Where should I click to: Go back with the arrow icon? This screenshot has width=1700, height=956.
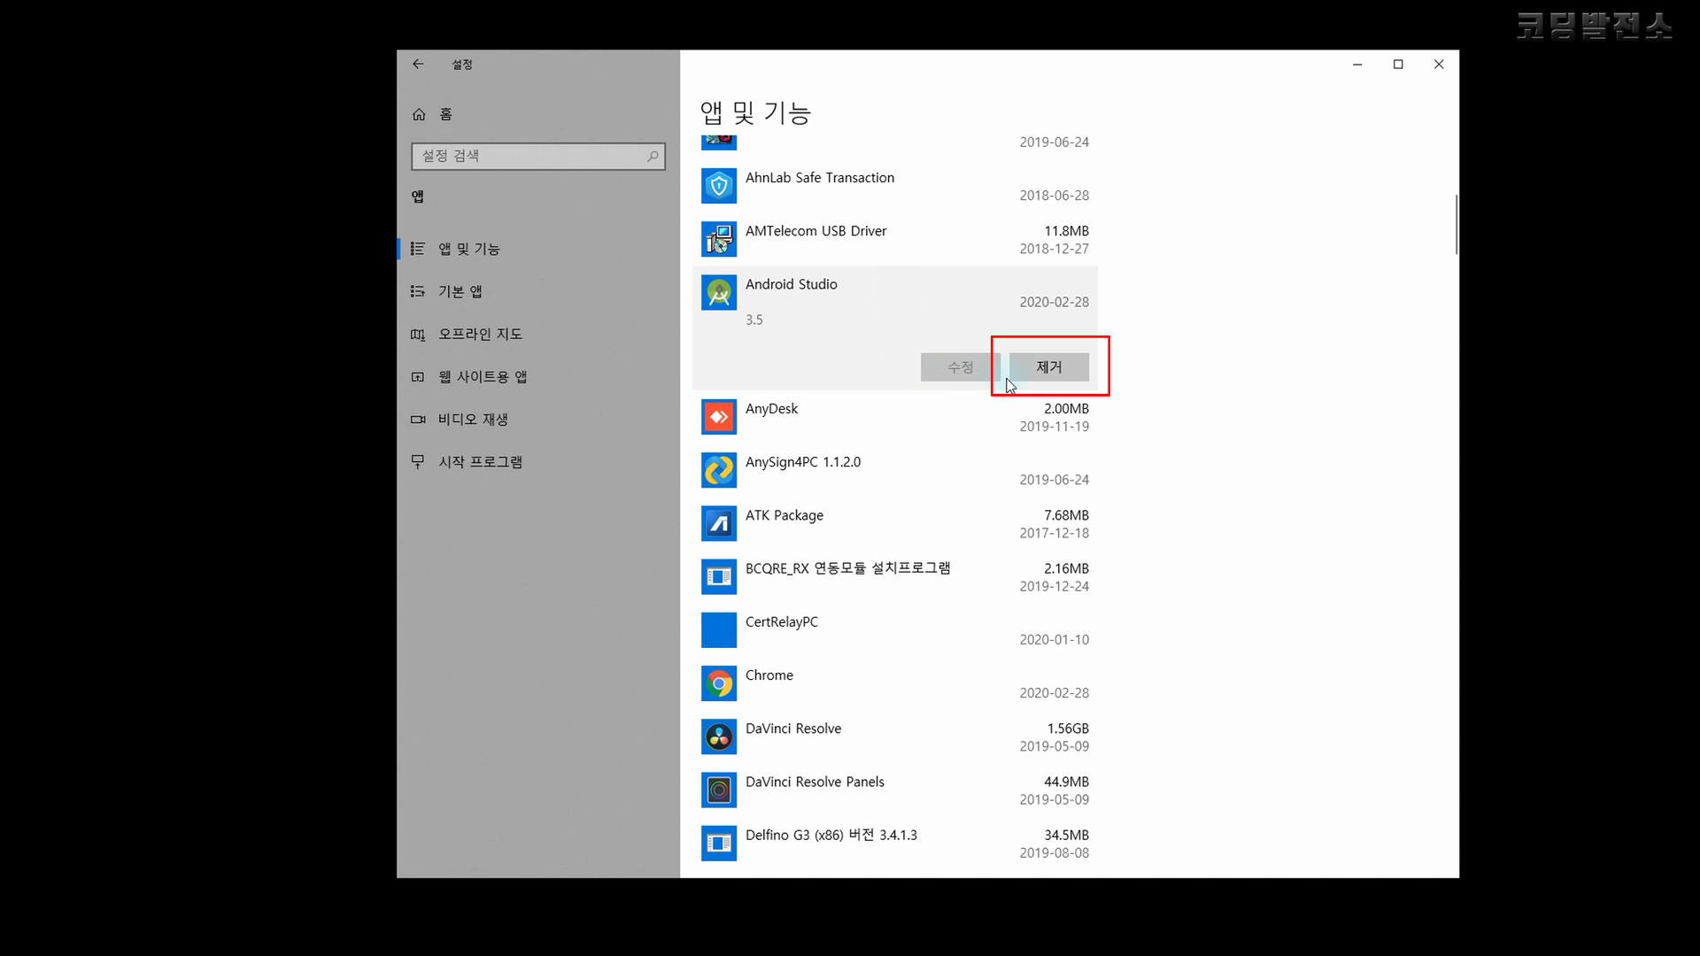point(418,64)
